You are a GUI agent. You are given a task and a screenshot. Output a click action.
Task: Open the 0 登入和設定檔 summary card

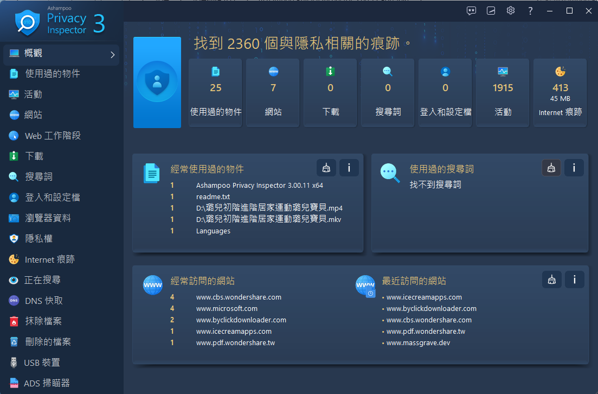[x=445, y=93]
